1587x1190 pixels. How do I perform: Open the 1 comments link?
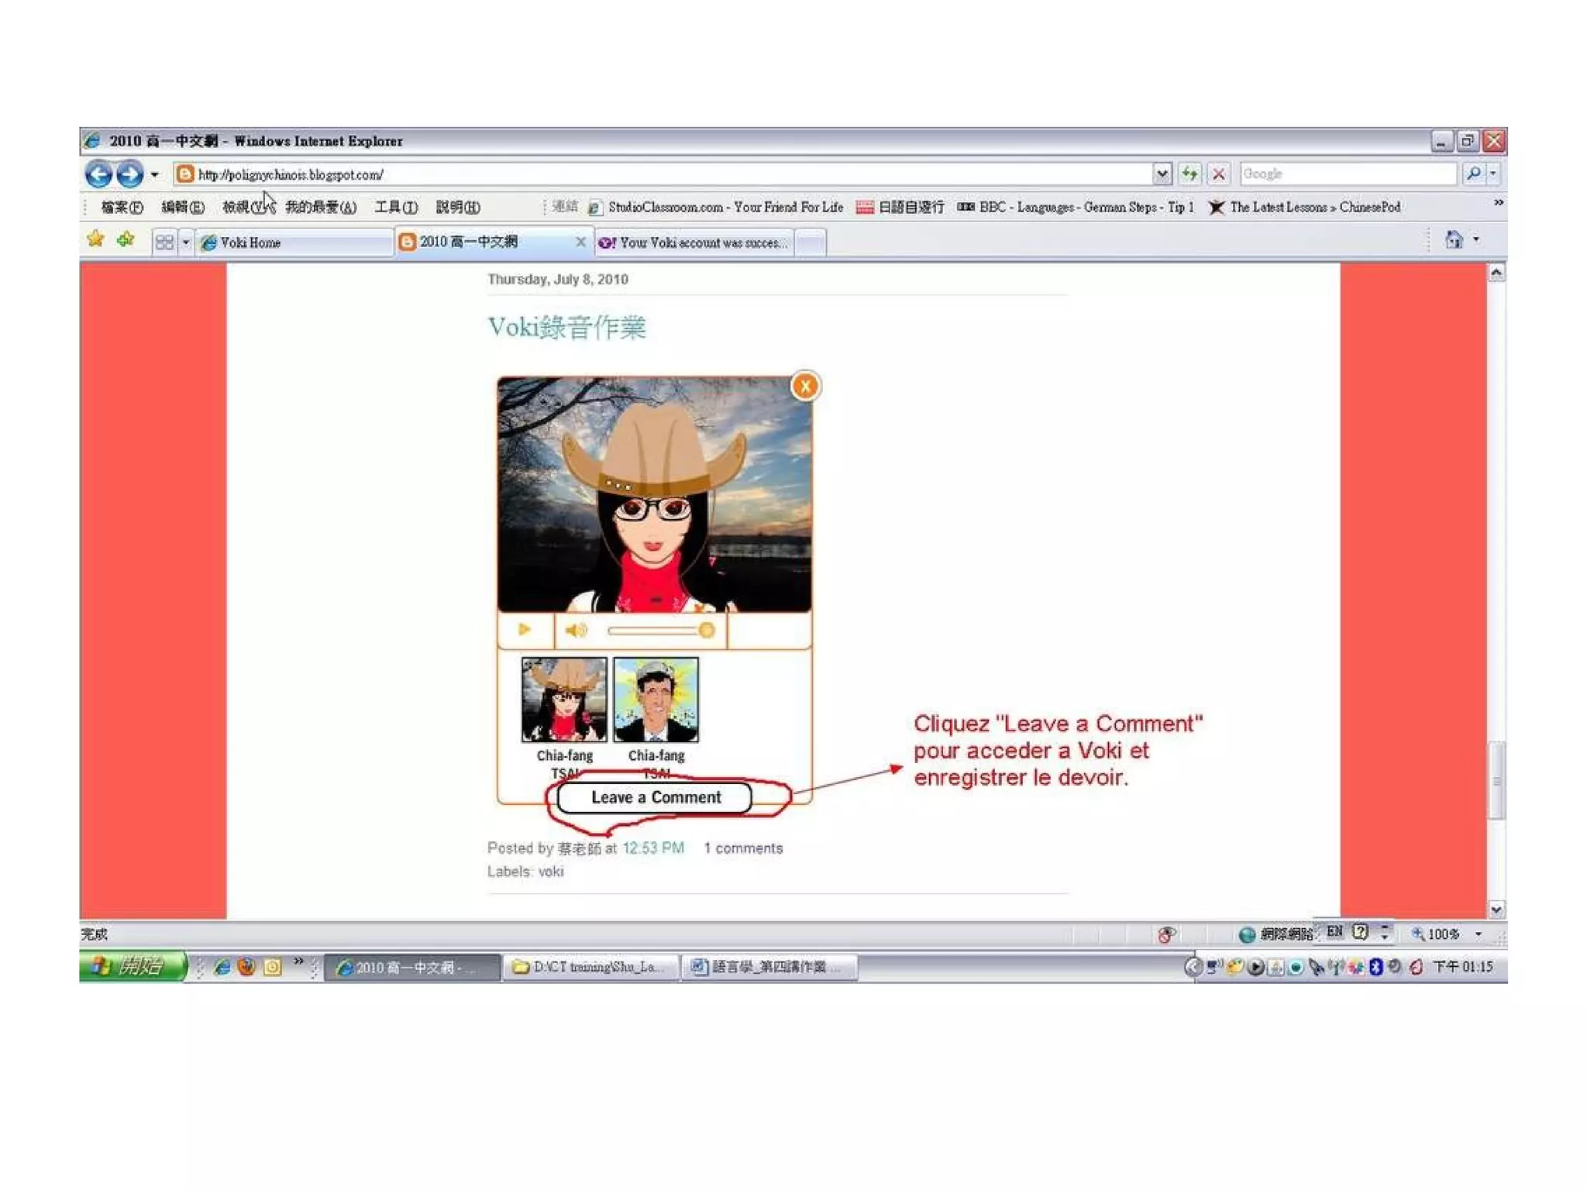pos(743,848)
